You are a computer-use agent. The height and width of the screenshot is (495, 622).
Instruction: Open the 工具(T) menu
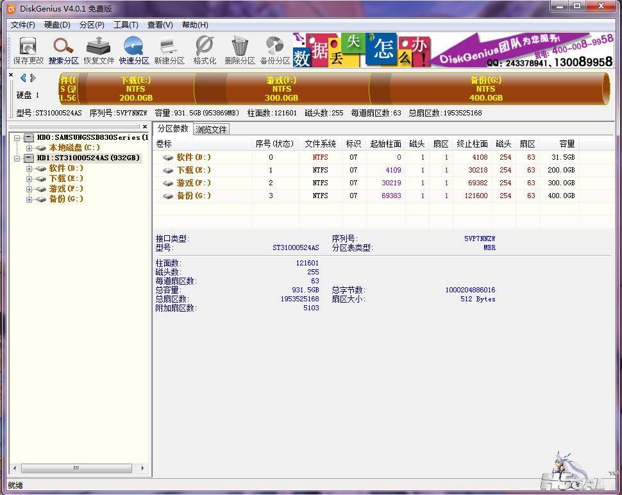(126, 25)
